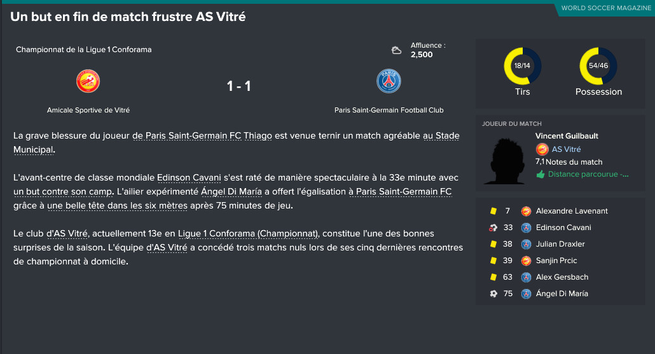Click the goal ball icon at minute 75

(493, 294)
